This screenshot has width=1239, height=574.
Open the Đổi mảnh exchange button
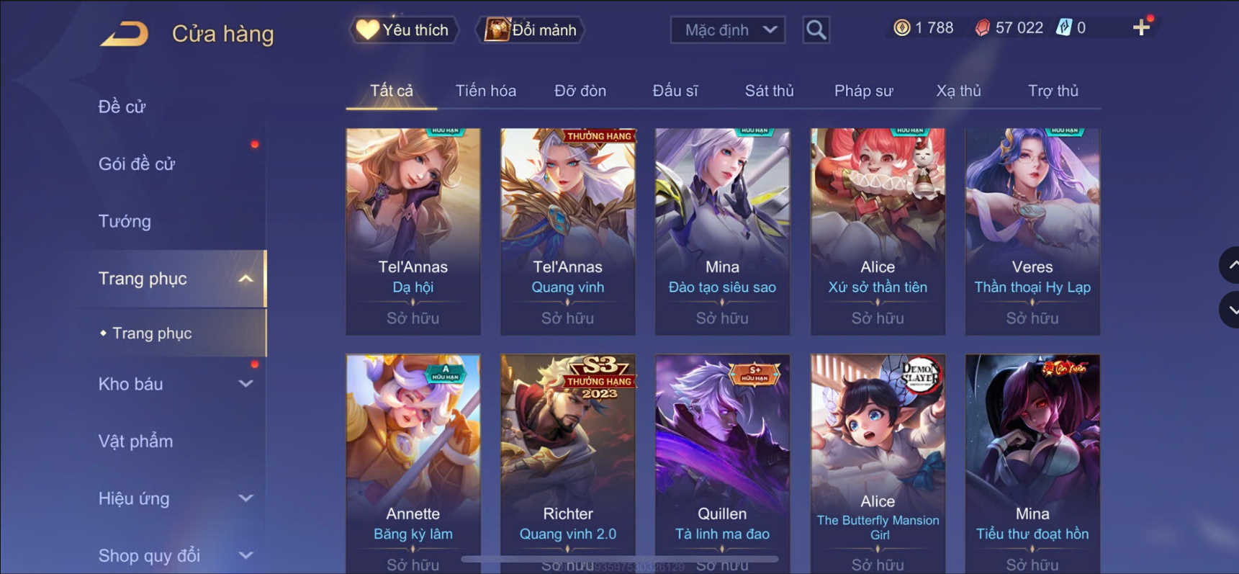pyautogui.click(x=531, y=30)
